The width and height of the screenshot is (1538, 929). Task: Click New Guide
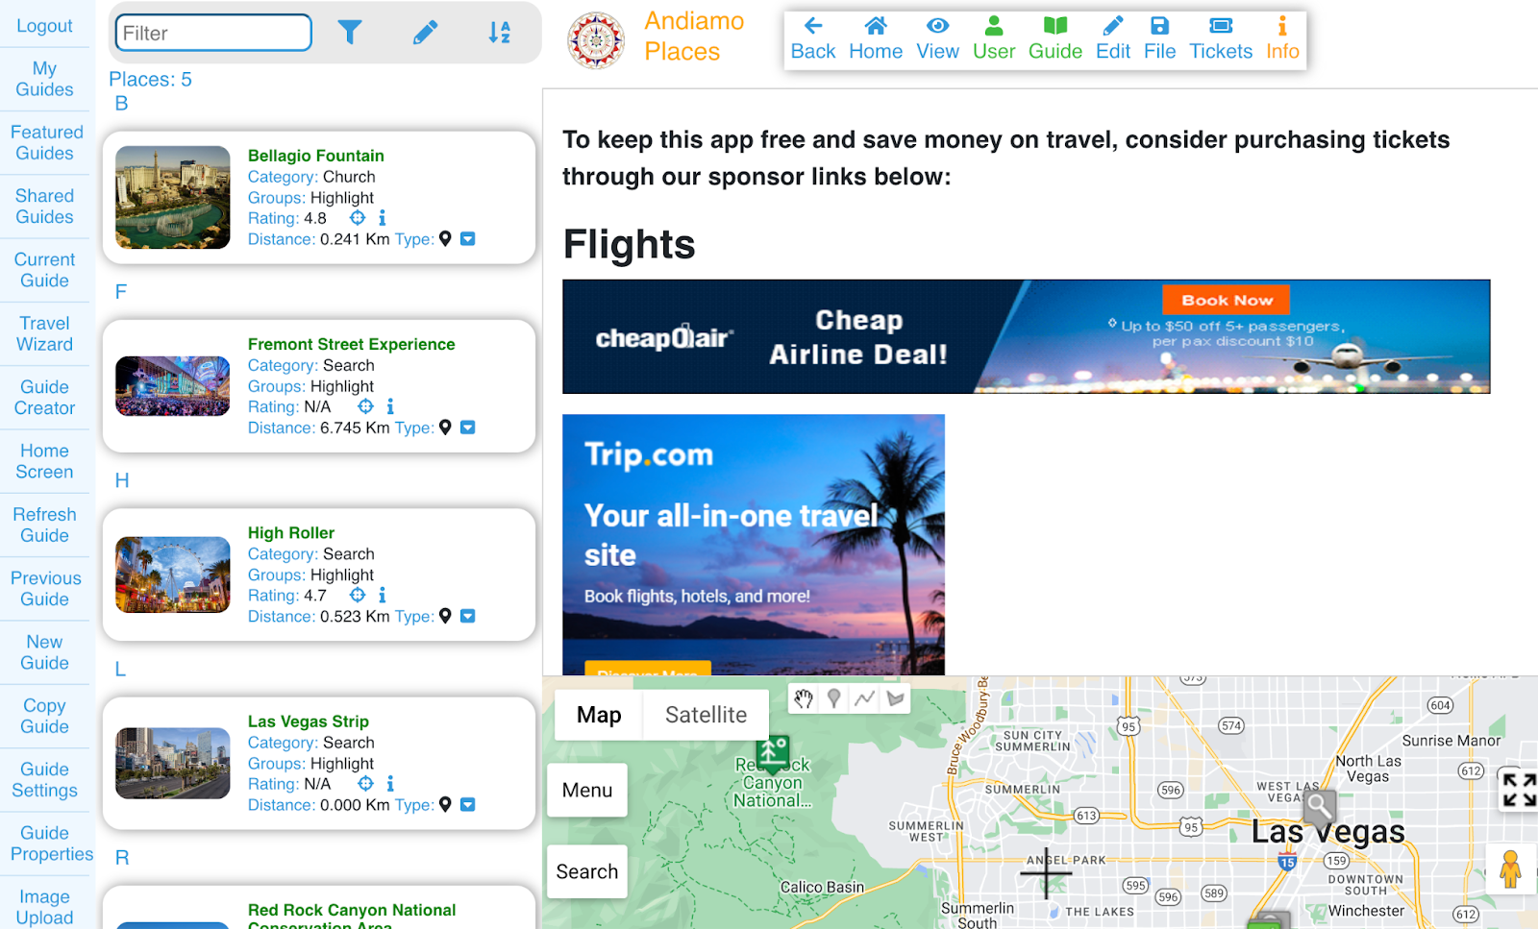[44, 652]
